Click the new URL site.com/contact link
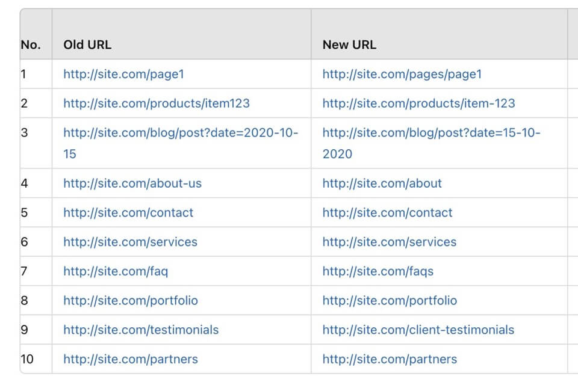This screenshot has width=578, height=382. click(387, 212)
